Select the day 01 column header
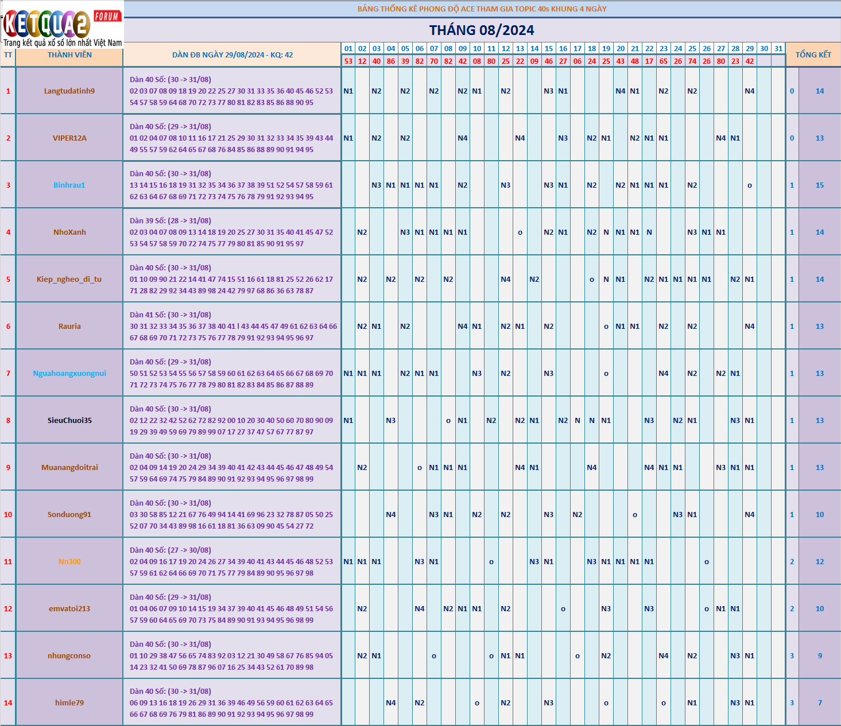The image size is (841, 726). coord(348,49)
